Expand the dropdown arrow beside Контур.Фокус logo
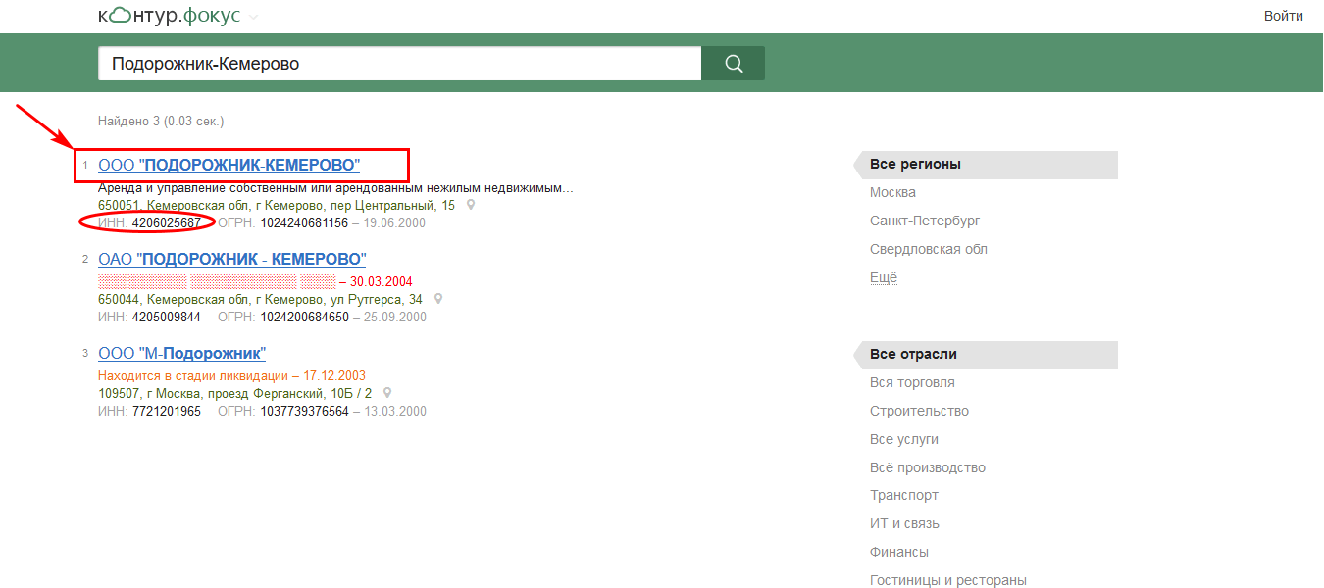Image resolution: width=1324 pixels, height=588 pixels. (253, 17)
